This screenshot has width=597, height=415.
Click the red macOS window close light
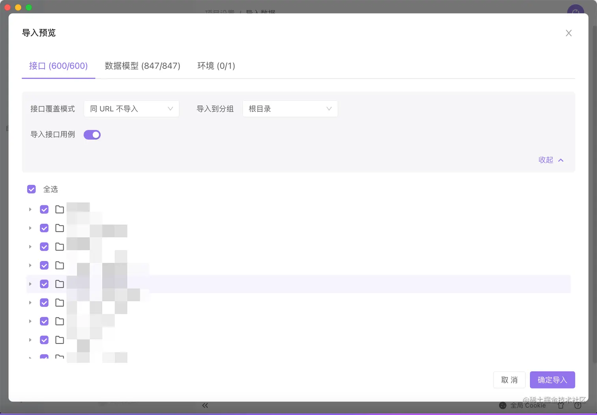8,8
